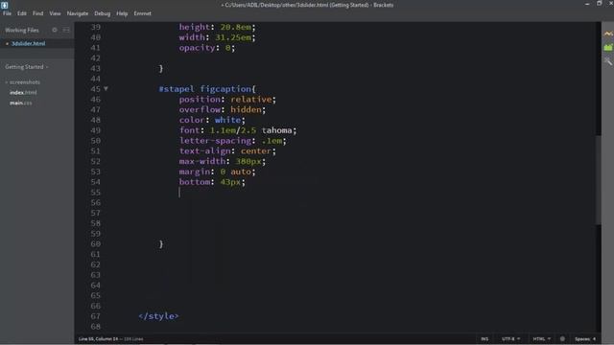
Task: Click line number 67 in the gutter
Action: tap(96, 316)
